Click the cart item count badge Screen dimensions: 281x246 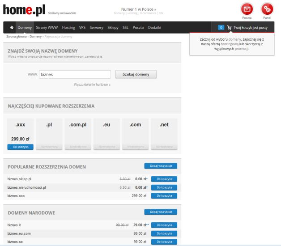221,27
